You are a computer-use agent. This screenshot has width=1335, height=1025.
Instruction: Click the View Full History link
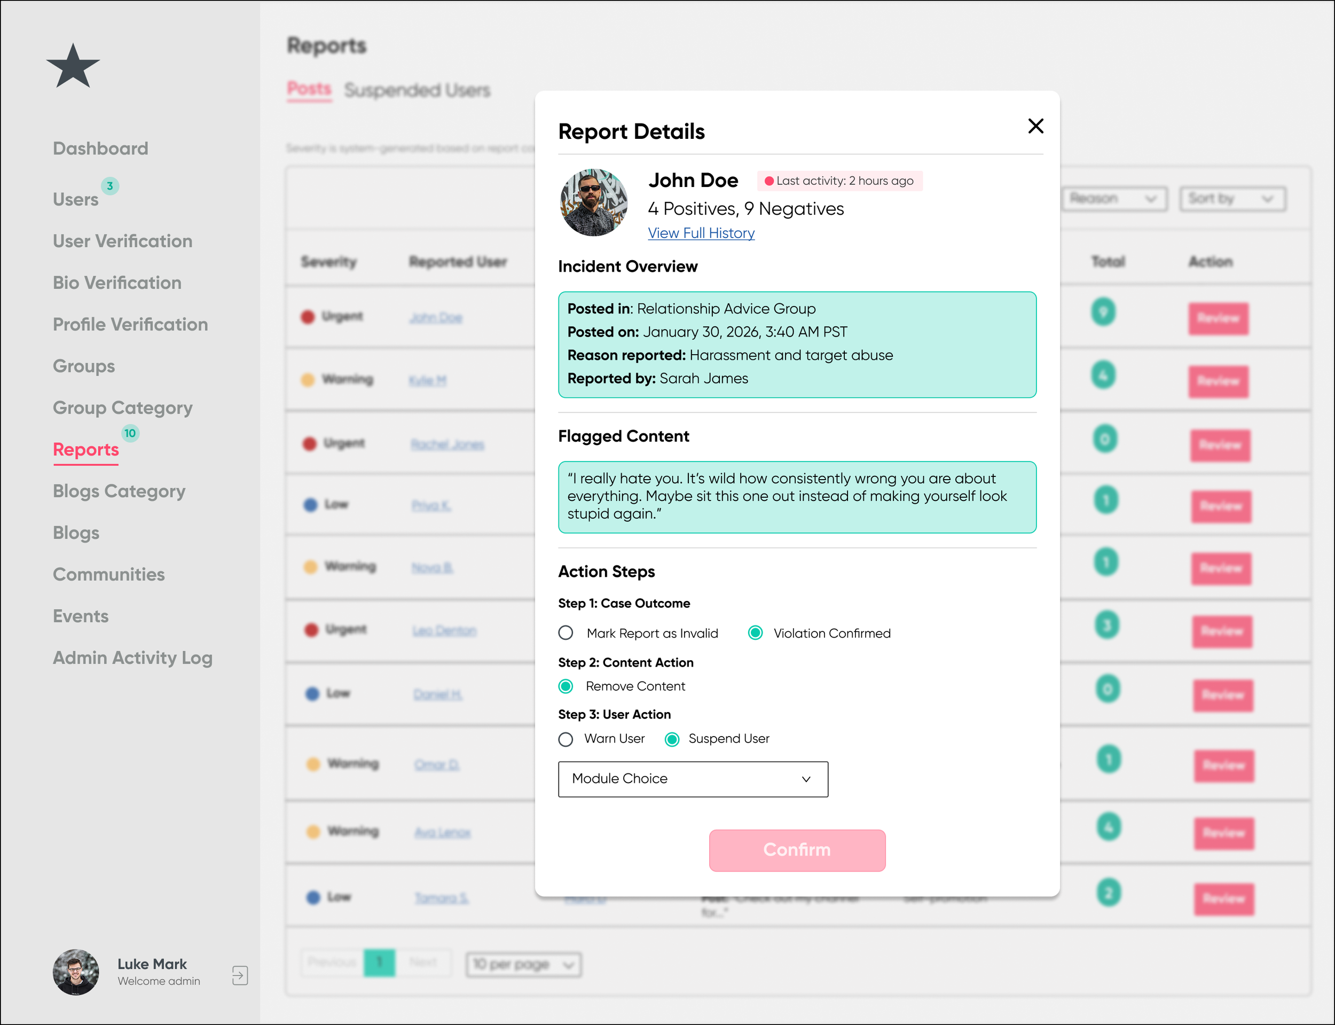(701, 233)
